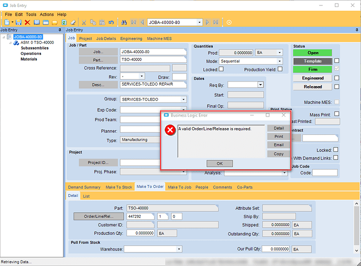Screen dimensions: 361x266
Task: Click the red error icon in the dialog
Action: [x=170, y=130]
